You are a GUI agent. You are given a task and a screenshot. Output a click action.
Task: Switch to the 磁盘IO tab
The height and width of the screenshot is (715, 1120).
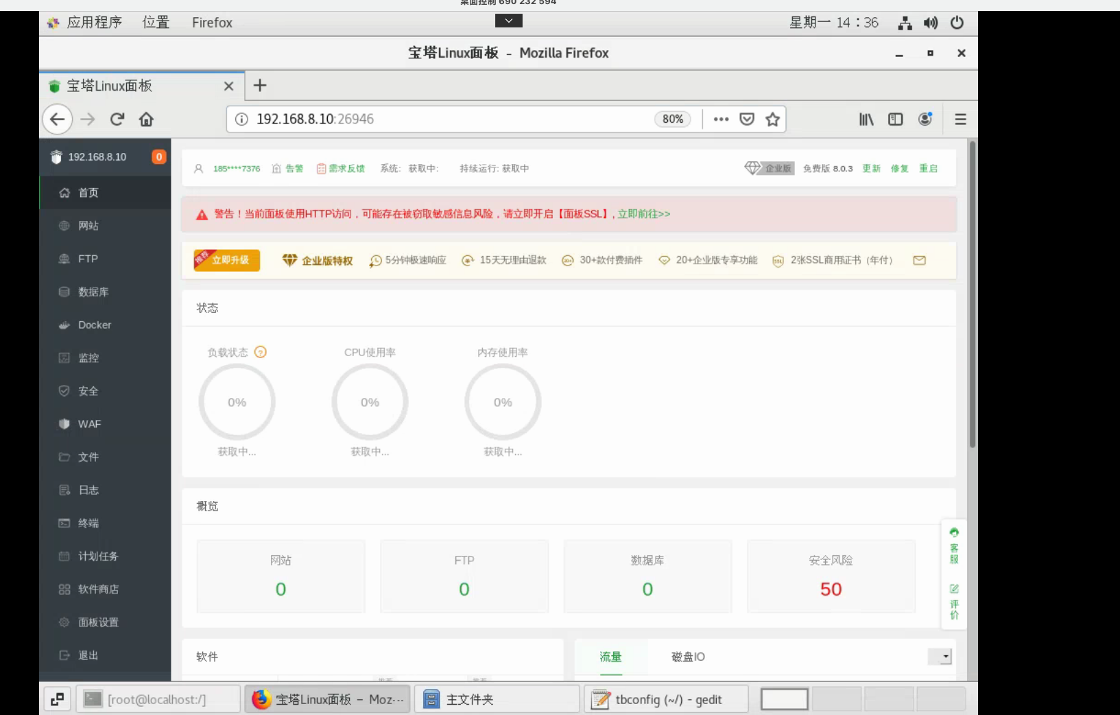tap(688, 657)
